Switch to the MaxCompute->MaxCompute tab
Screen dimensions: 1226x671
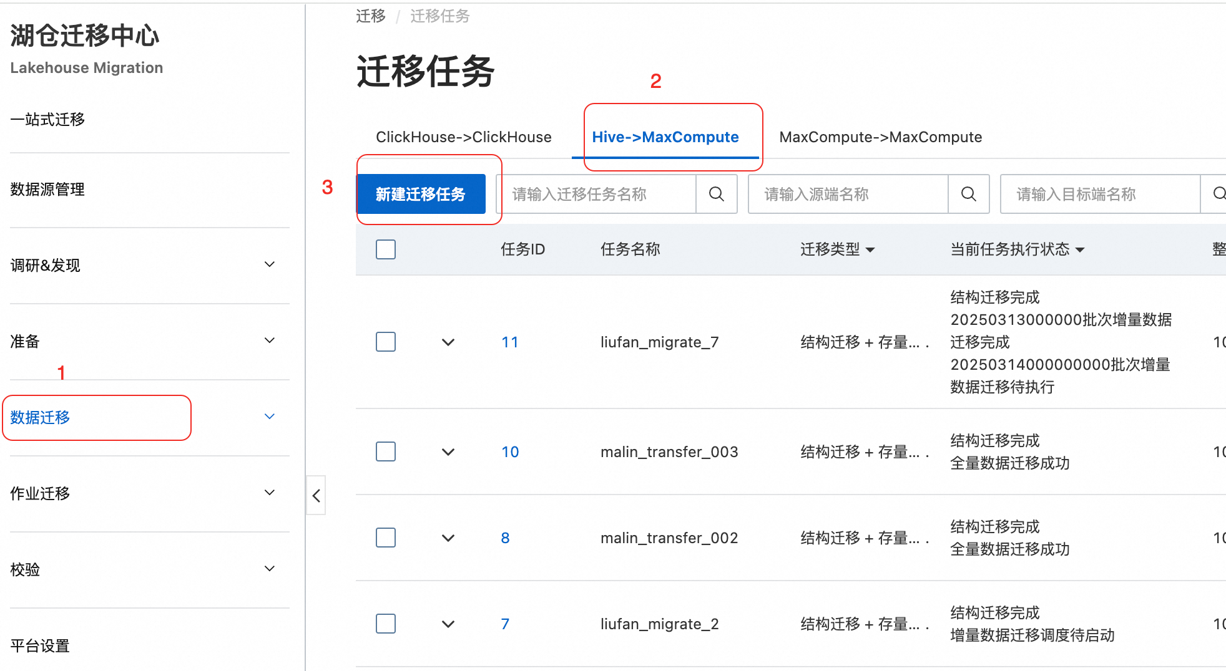click(881, 137)
